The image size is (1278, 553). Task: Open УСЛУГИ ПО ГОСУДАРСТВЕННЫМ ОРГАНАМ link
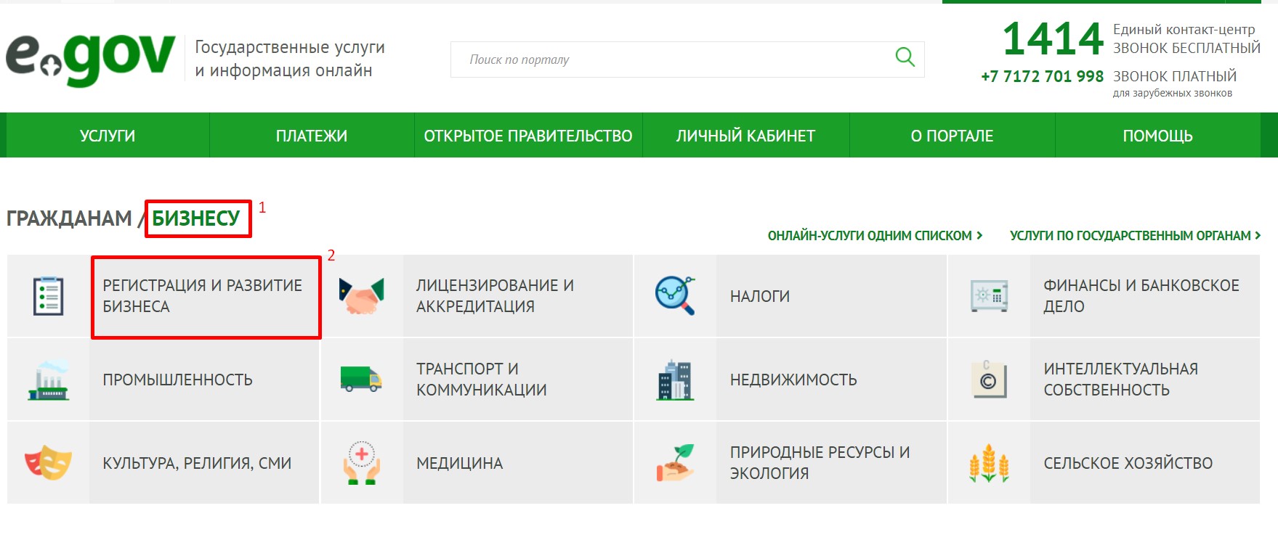click(1135, 236)
